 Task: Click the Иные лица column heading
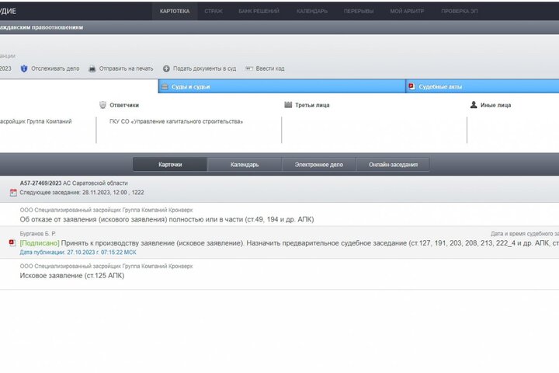496,106
